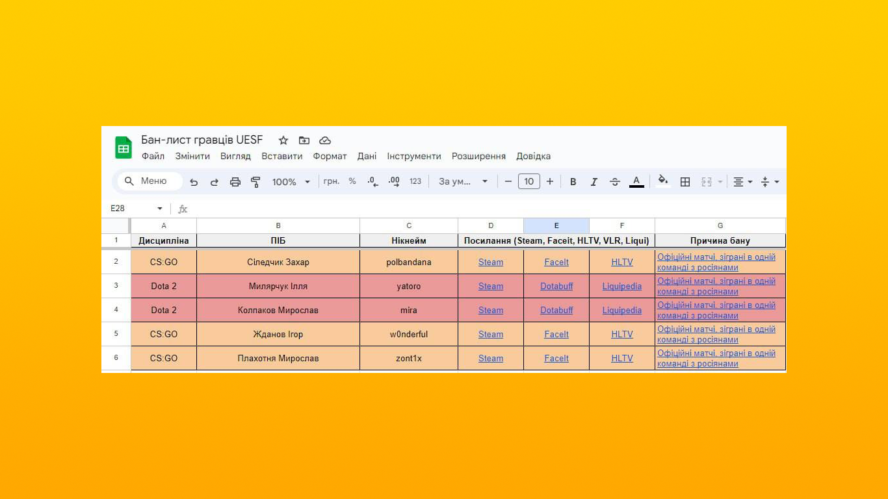
Task: Open Steam link for polbandana
Action: 491,262
